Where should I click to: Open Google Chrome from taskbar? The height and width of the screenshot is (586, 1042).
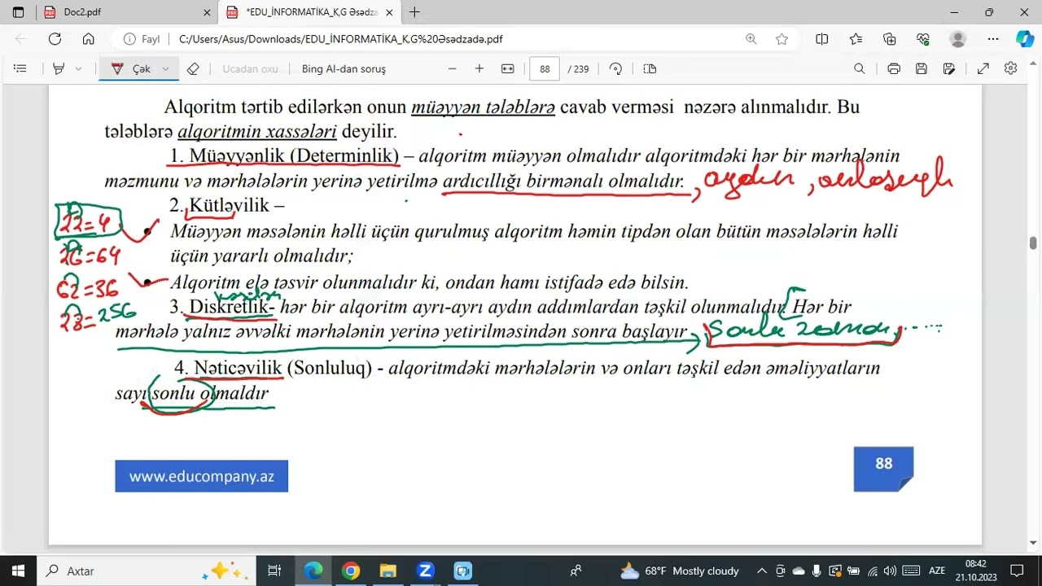351,571
